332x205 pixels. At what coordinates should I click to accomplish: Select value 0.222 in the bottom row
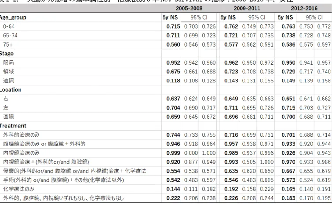173,198
